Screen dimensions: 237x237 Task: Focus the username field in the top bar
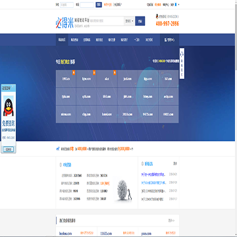click(66, 5)
